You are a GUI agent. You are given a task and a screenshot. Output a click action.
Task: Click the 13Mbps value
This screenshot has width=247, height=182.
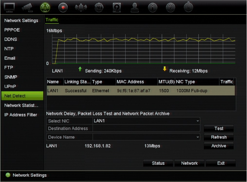tap(152, 146)
